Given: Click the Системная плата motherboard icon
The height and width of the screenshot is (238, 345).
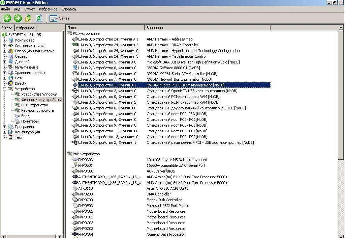Looking at the screenshot, I should 11,46.
